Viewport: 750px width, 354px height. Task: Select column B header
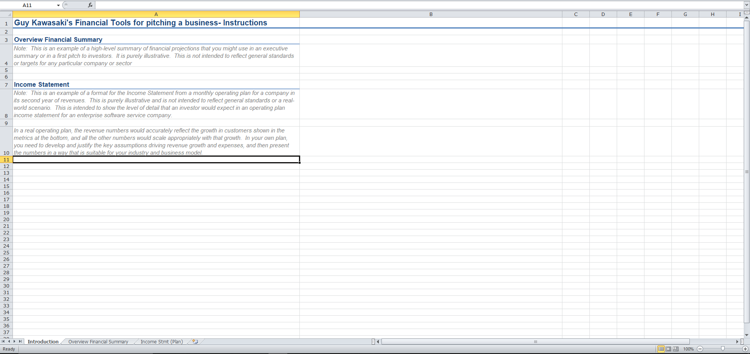(431, 14)
